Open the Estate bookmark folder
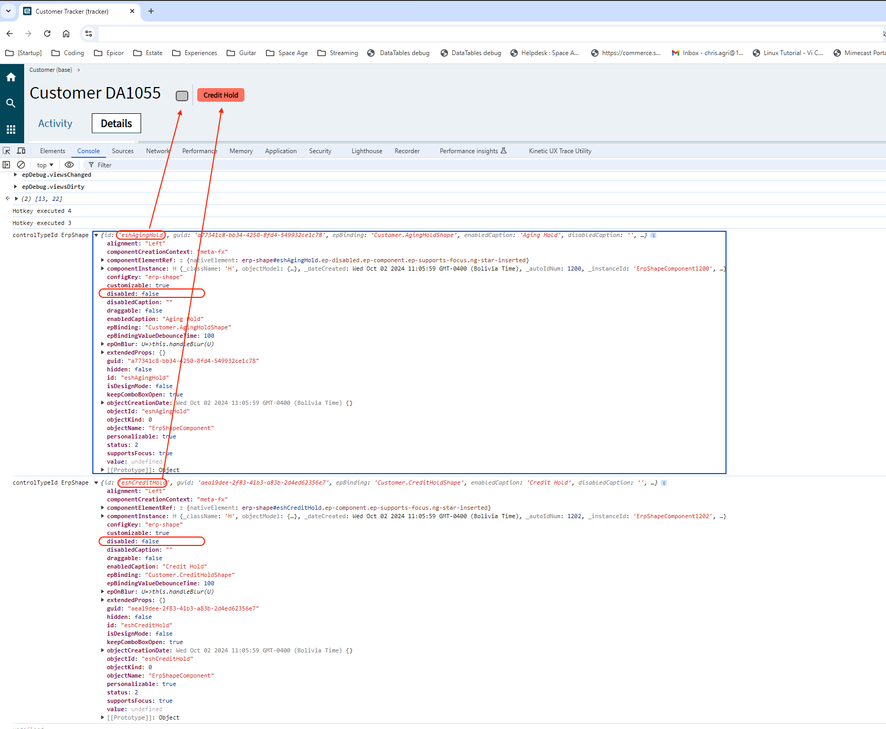886x729 pixels. 148,53
